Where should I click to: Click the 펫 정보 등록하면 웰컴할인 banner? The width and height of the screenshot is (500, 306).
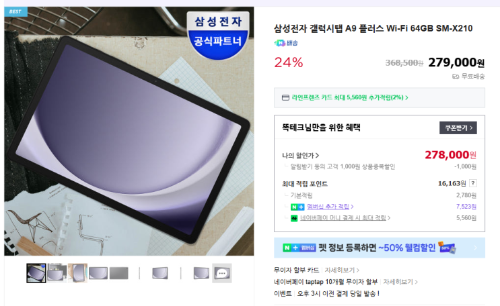pos(380,248)
